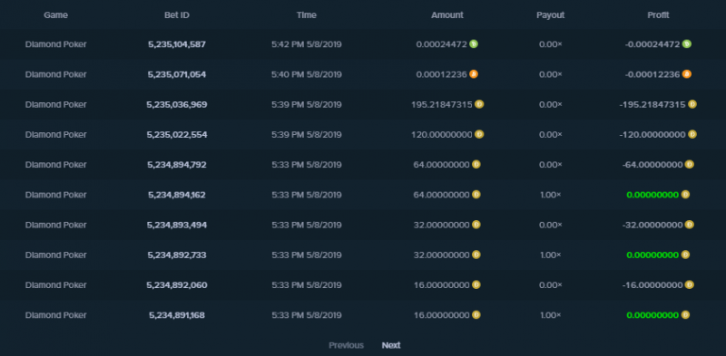Click amount coin icon in bet 5,234,892,733 row
This screenshot has height=356, width=726.
476,255
